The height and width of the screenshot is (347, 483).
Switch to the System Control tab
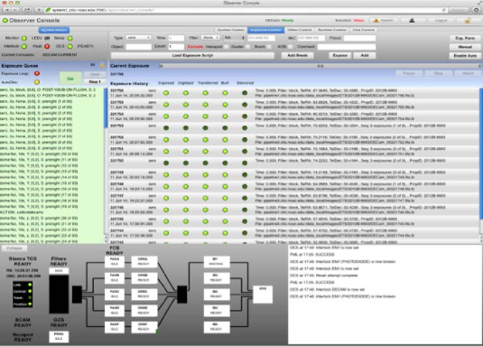click(x=231, y=30)
